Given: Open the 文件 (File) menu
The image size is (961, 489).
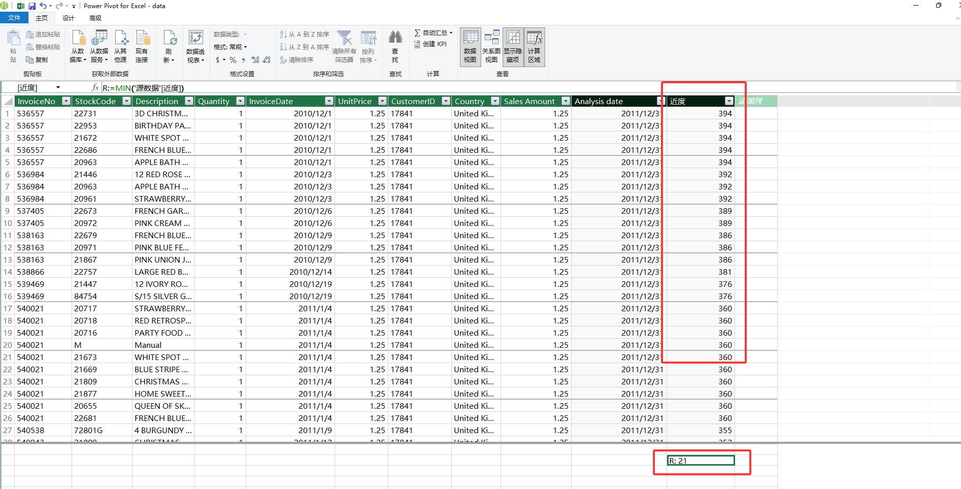Looking at the screenshot, I should coord(15,18).
